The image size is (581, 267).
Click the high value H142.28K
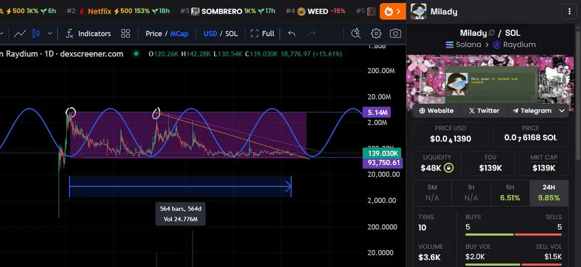coord(196,54)
